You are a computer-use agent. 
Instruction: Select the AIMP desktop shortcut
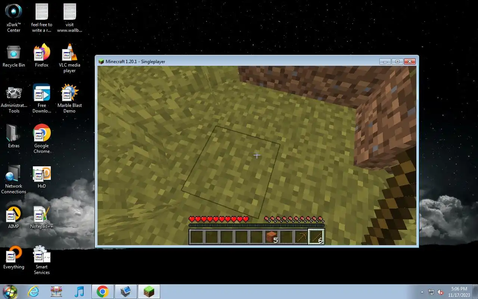click(x=14, y=218)
